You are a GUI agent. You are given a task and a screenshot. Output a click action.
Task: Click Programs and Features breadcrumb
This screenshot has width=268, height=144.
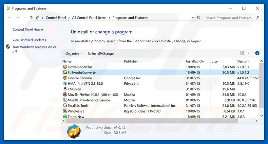click(x=130, y=18)
